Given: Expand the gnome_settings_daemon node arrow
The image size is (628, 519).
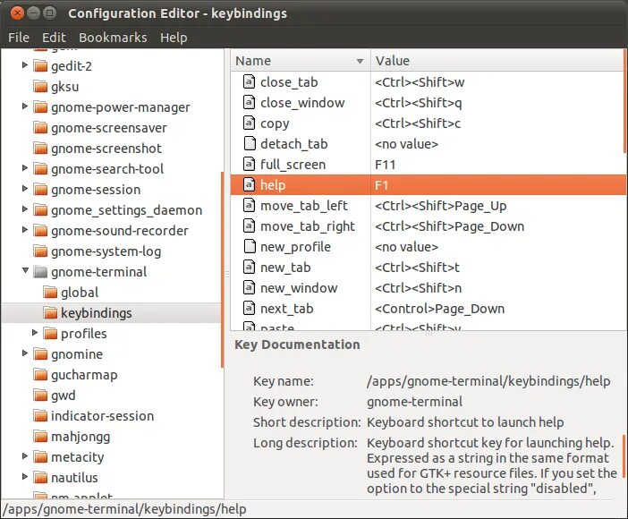Looking at the screenshot, I should coord(25,209).
